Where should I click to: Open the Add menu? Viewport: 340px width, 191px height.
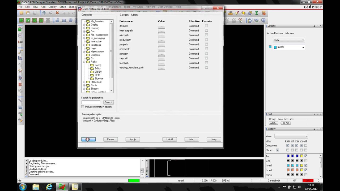tap(43, 7)
